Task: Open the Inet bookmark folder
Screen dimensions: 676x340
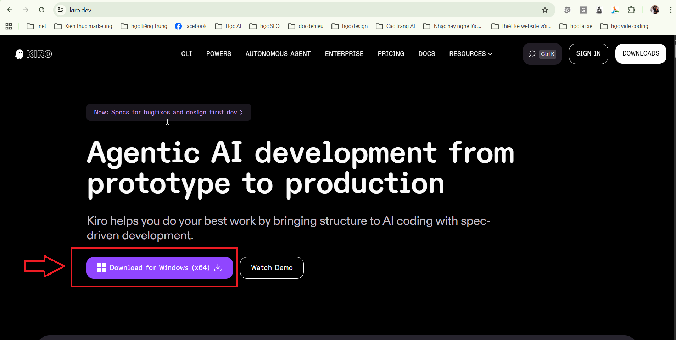Action: click(x=37, y=26)
